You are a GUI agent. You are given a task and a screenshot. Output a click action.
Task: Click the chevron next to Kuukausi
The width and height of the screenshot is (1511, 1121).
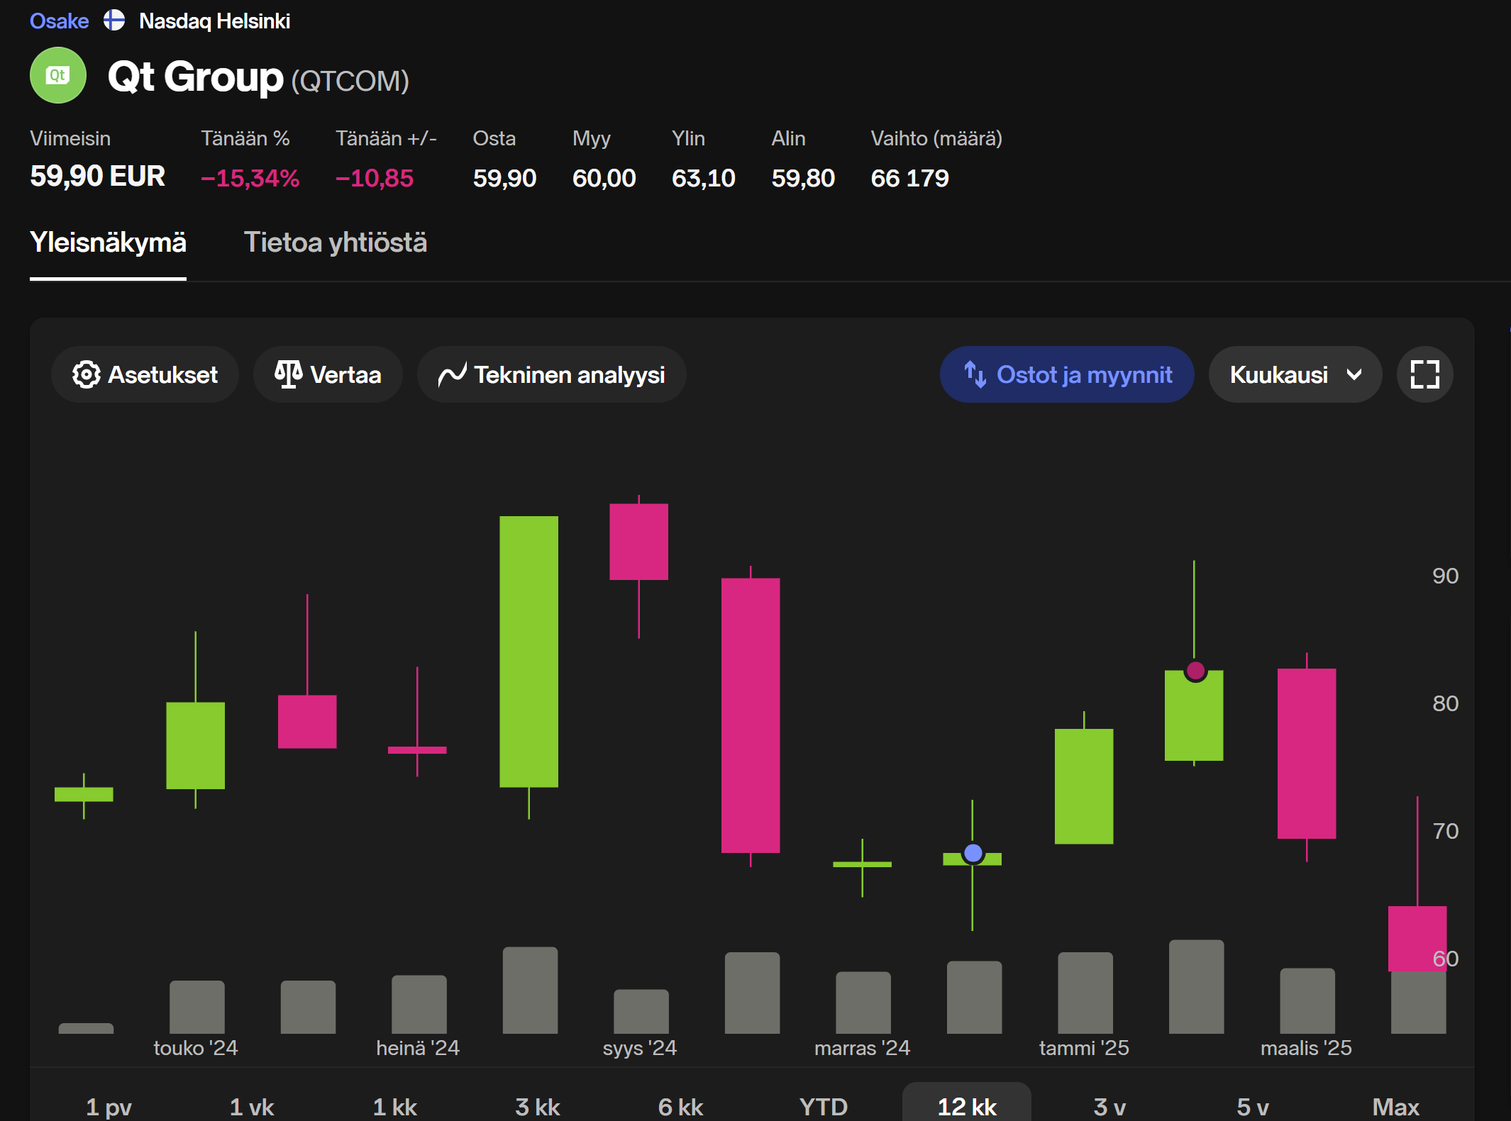tap(1354, 374)
